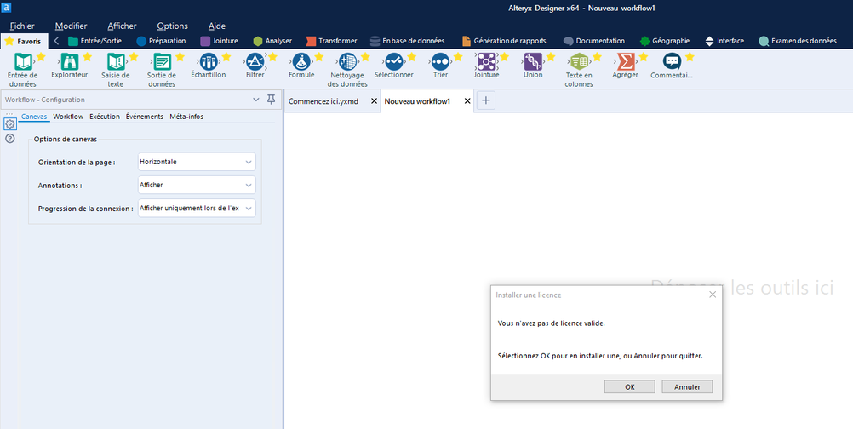Image resolution: width=853 pixels, height=429 pixels.
Task: Toggle favorite star on Sortie de données
Action: pos(180,56)
